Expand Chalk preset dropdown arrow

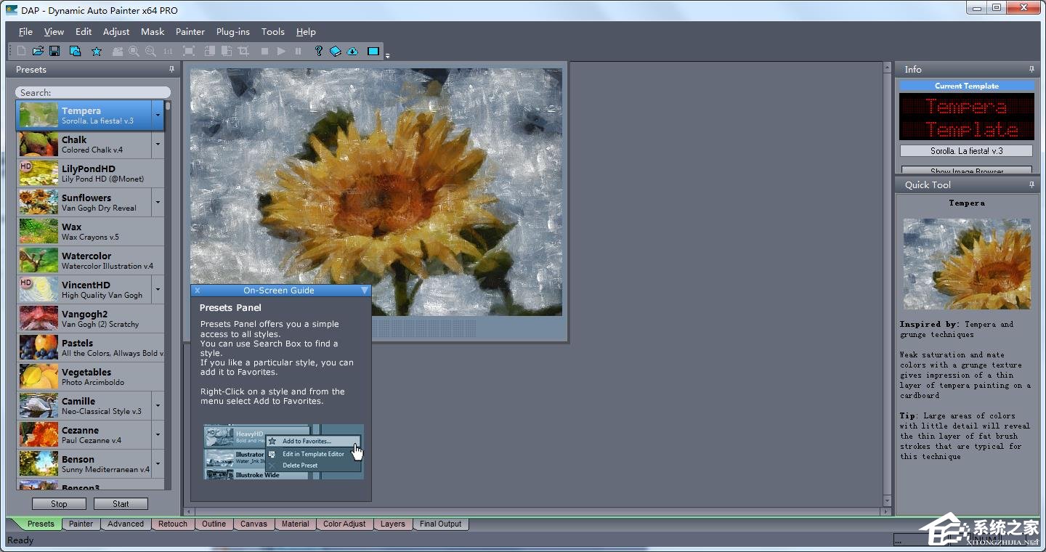tap(158, 145)
